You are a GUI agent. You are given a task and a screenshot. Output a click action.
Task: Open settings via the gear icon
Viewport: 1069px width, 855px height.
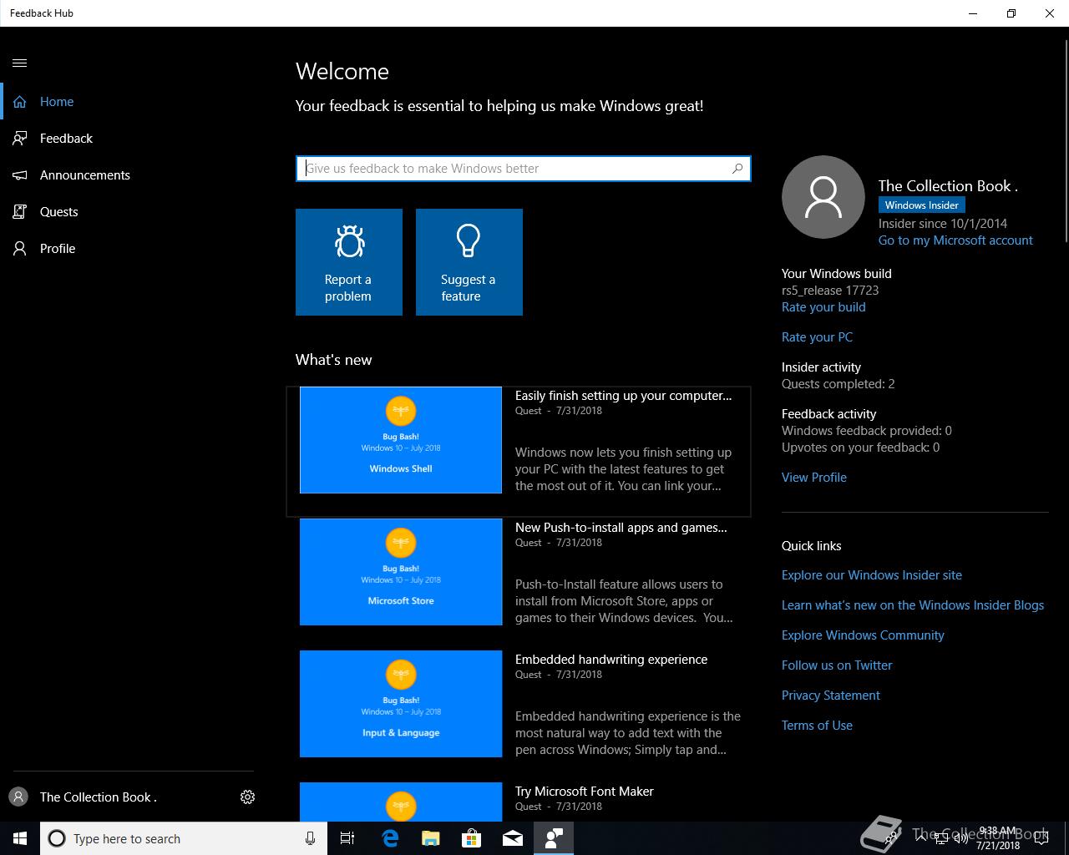247,797
